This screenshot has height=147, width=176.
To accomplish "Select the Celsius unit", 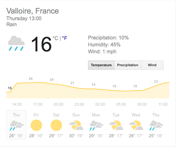I will [55, 38].
